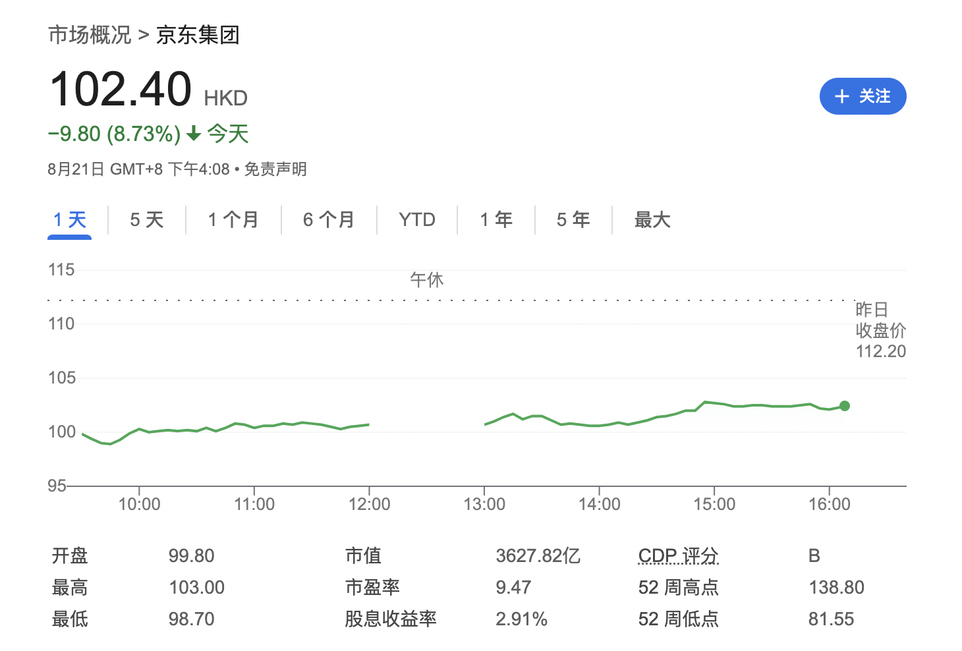Select the 1 天 time range tab
962x651 pixels.
pos(70,219)
